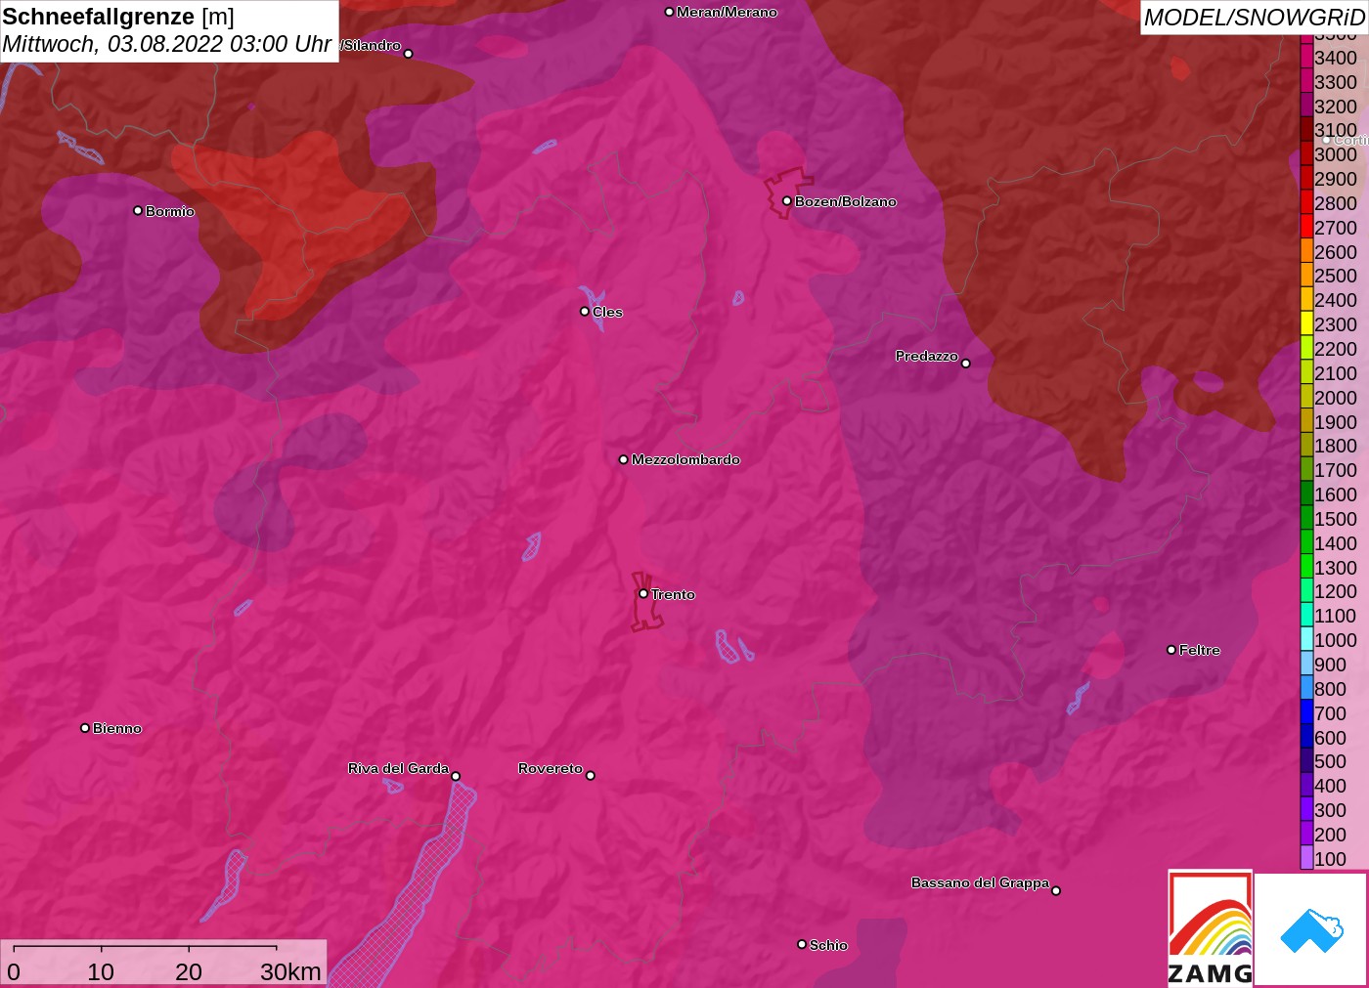Click the Riva del Garda label

pyautogui.click(x=398, y=768)
